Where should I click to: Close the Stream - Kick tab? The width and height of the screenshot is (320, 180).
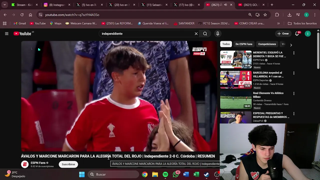click(x=37, y=5)
